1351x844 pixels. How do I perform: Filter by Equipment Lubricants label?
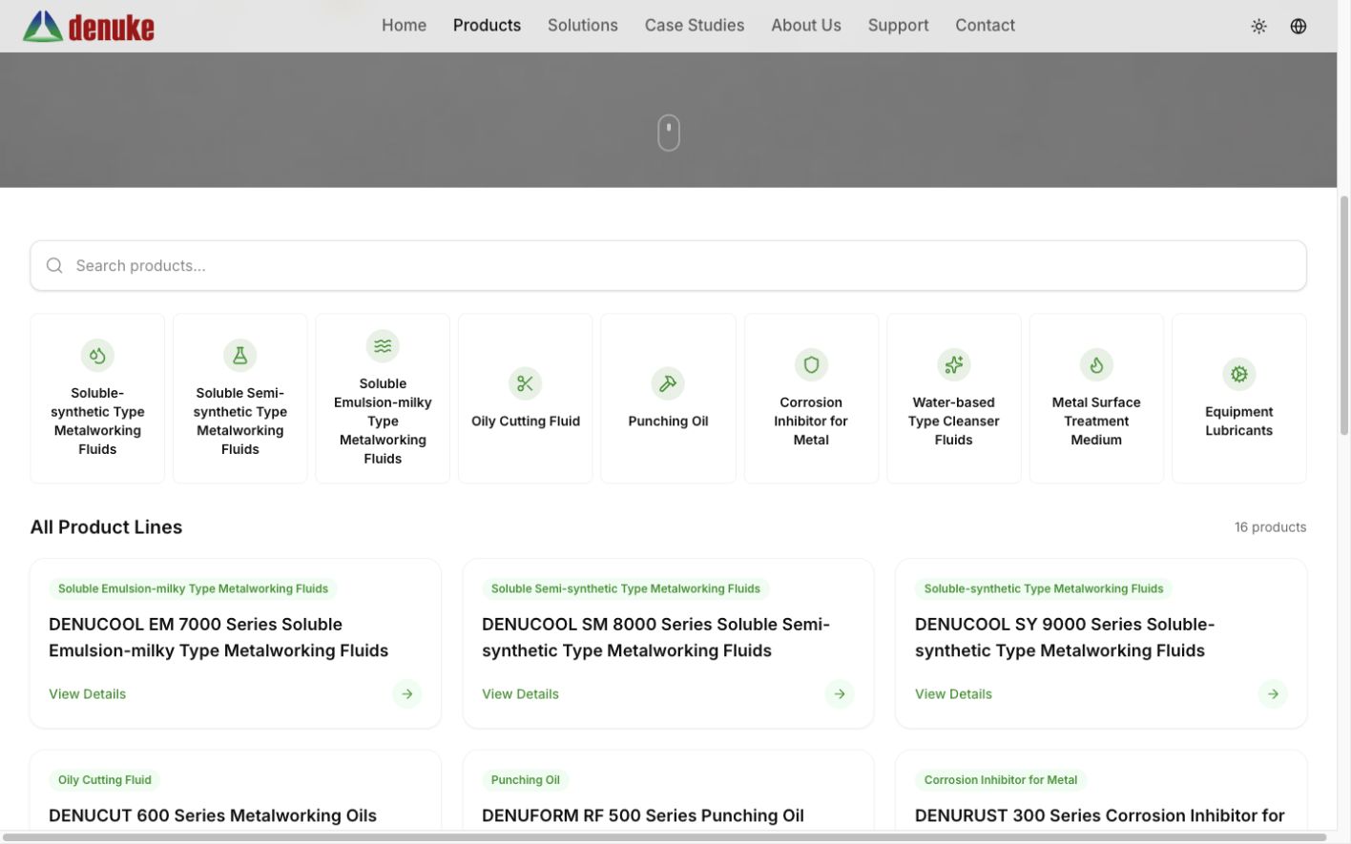coord(1239,422)
